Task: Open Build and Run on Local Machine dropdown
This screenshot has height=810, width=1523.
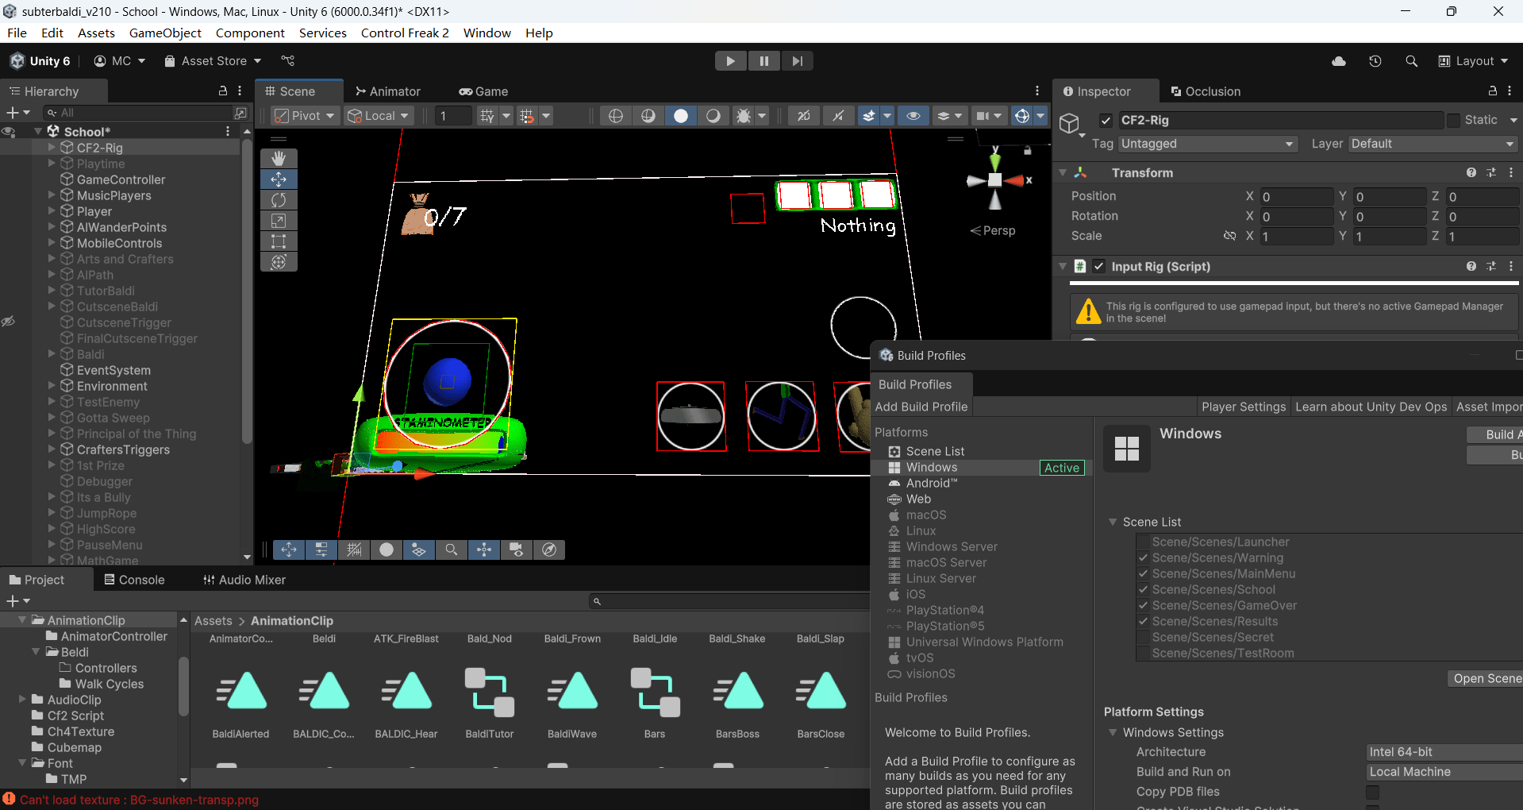Action: [x=1444, y=772]
